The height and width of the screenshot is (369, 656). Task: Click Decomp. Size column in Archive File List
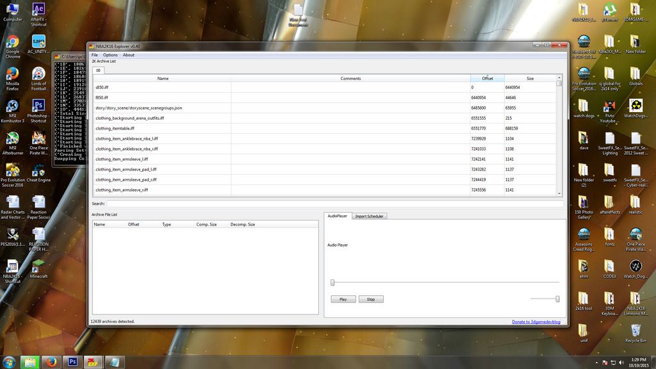[x=243, y=225]
